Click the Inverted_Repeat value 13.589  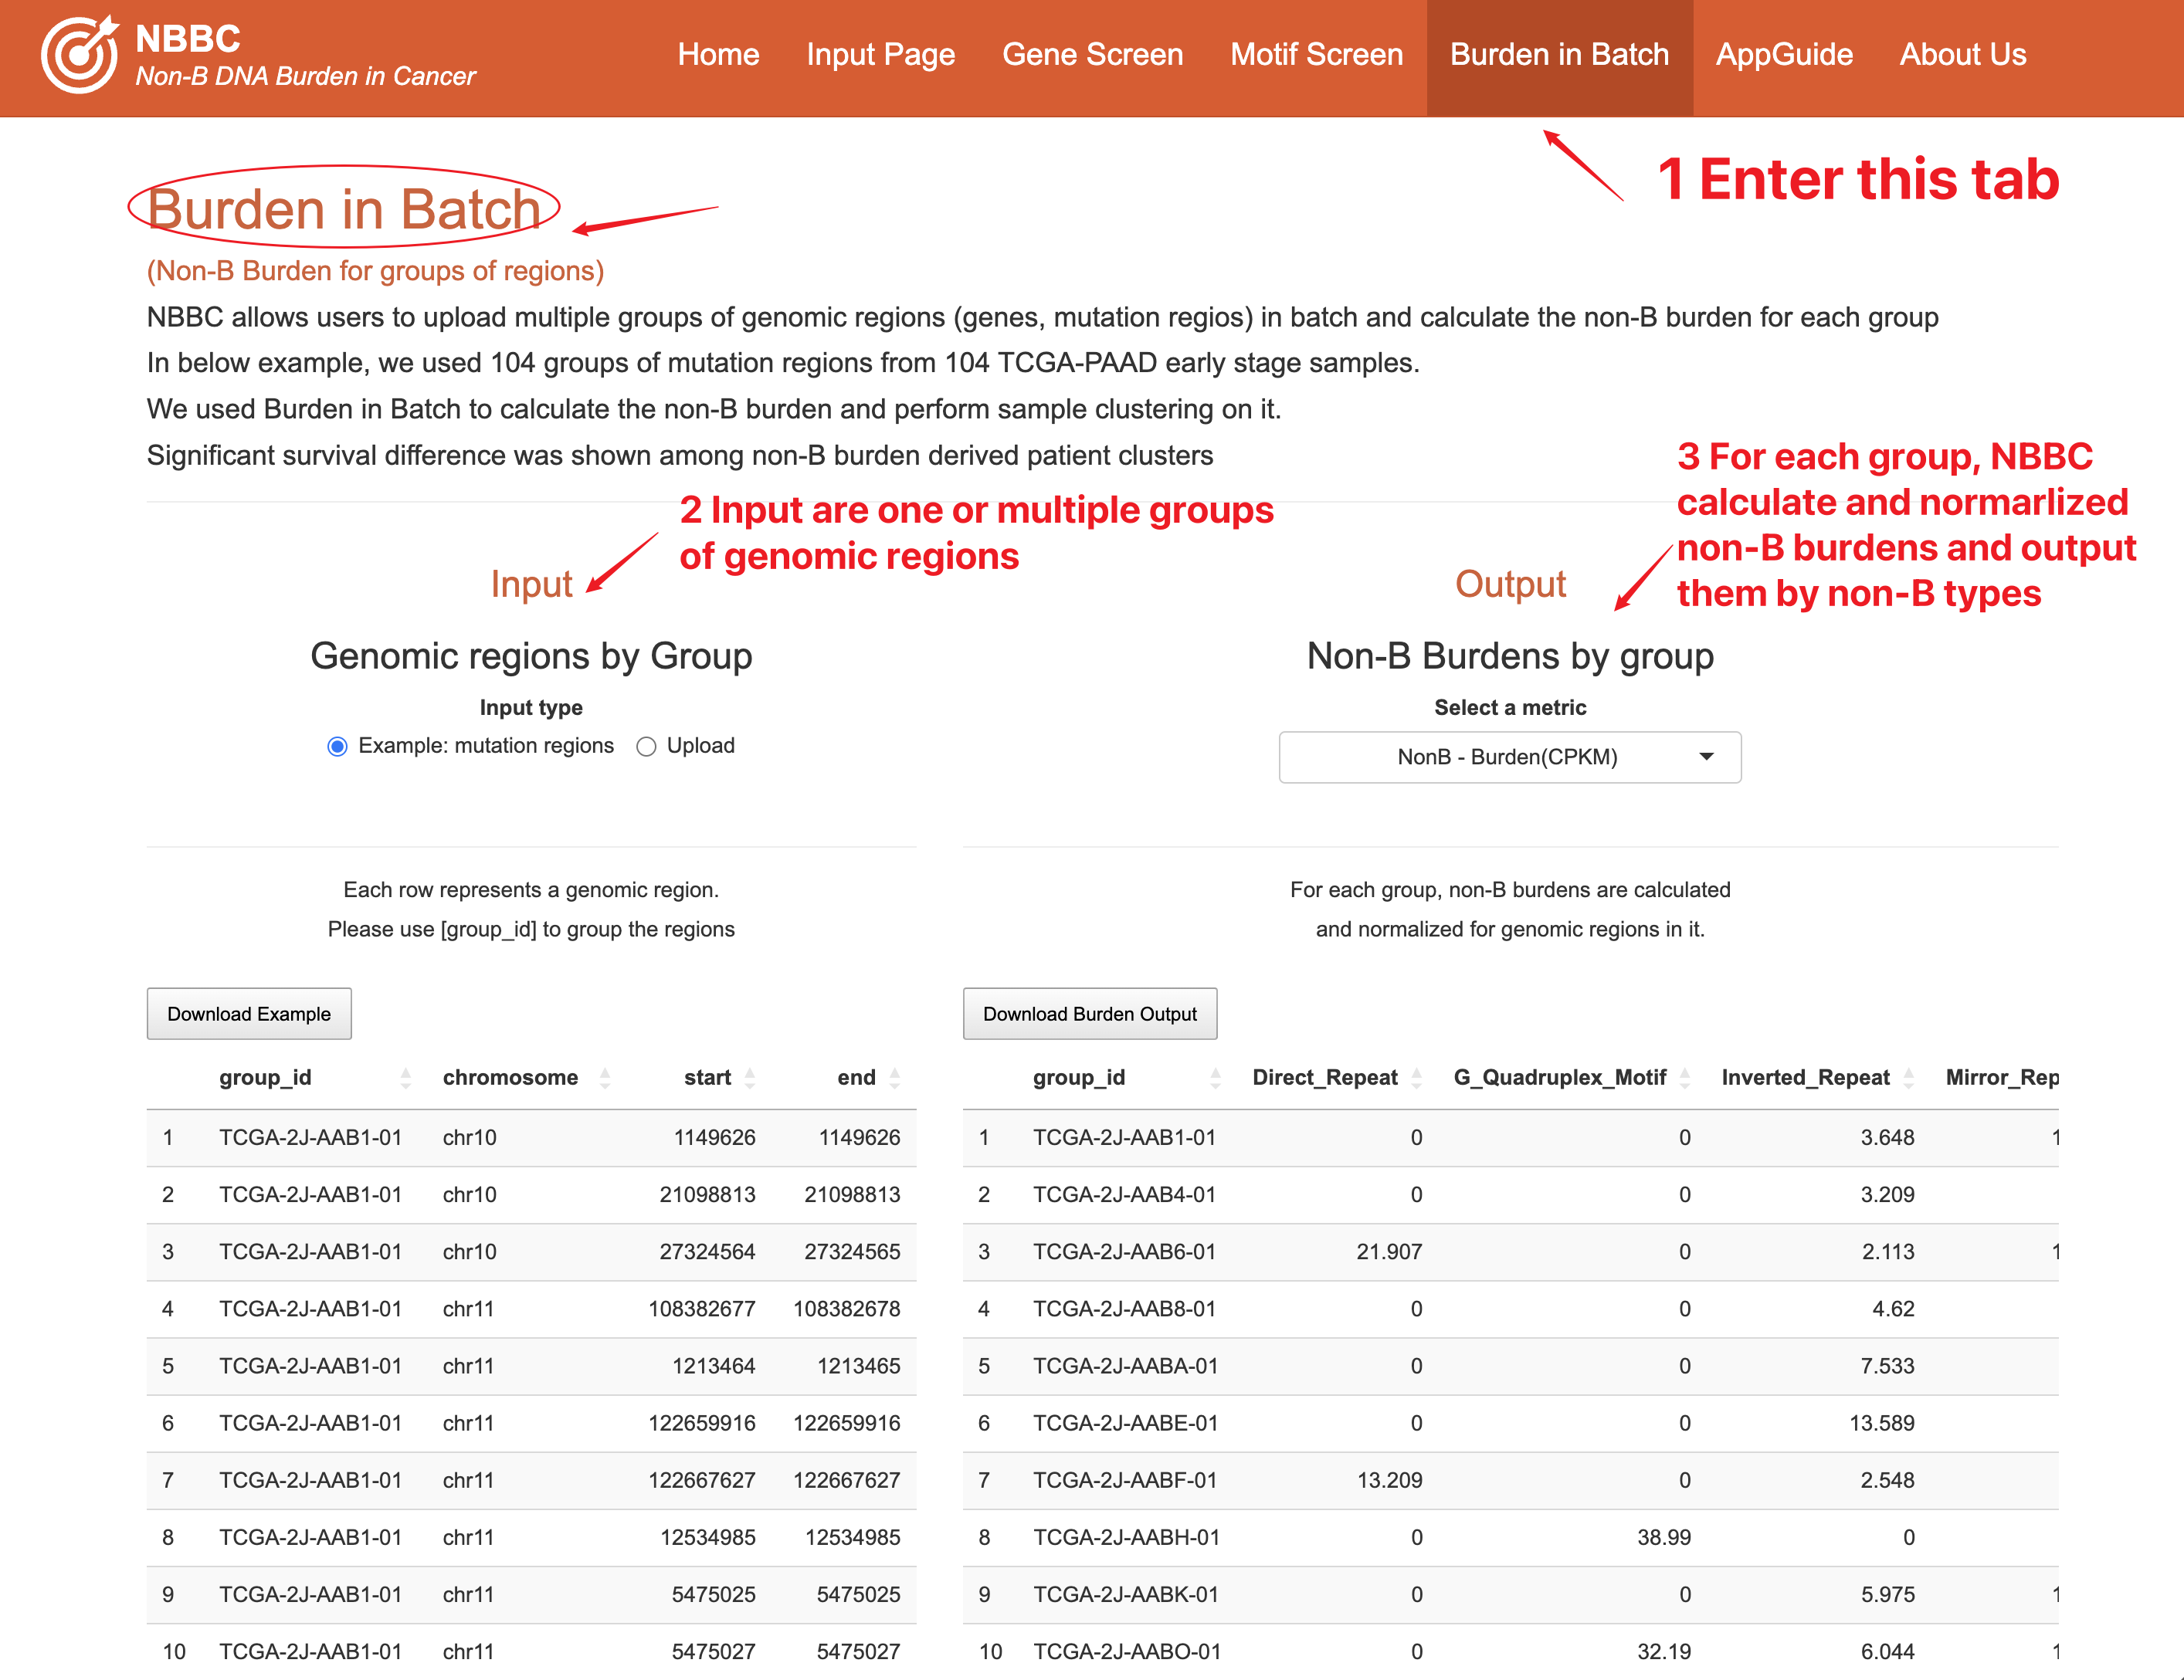(1881, 1423)
